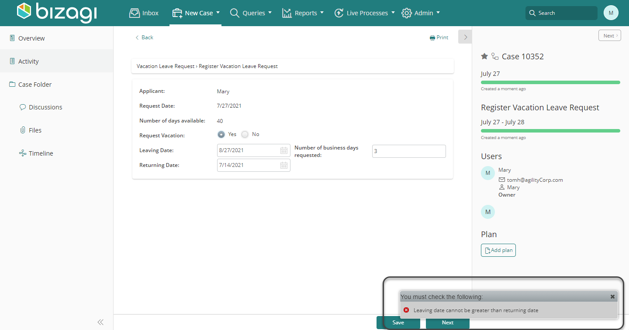629x330 pixels.
Task: Click the Case Folder folder icon
Action: (12, 84)
